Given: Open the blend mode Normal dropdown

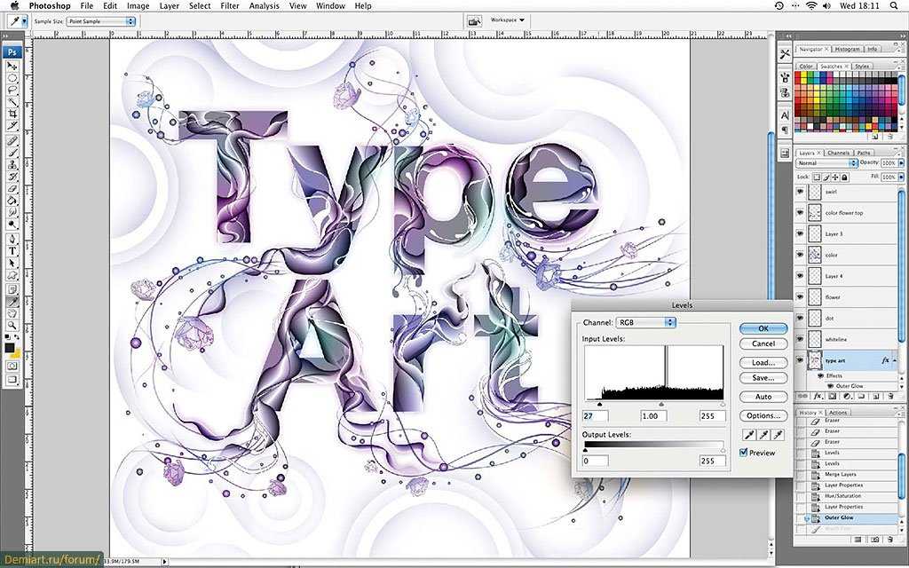Looking at the screenshot, I should [826, 163].
